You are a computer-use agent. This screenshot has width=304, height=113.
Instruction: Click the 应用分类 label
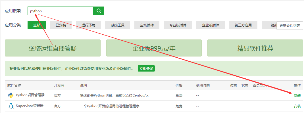click(x=13, y=25)
